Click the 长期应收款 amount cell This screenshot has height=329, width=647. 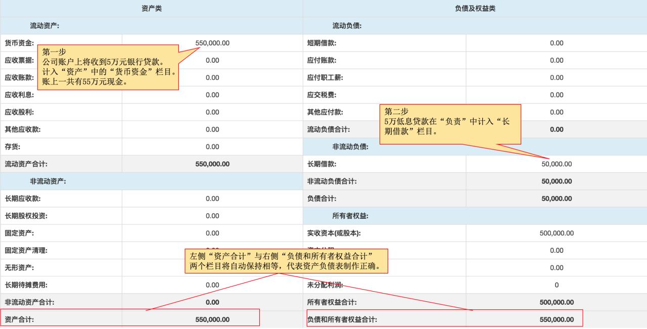pyautogui.click(x=212, y=199)
